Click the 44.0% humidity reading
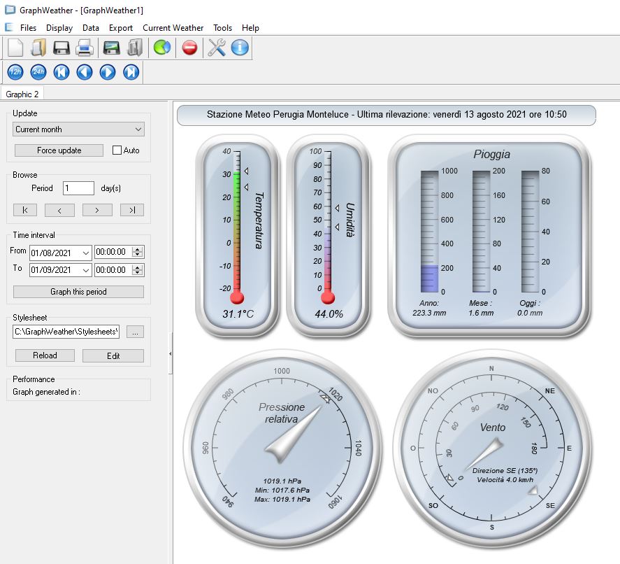The image size is (620, 564). tap(329, 314)
